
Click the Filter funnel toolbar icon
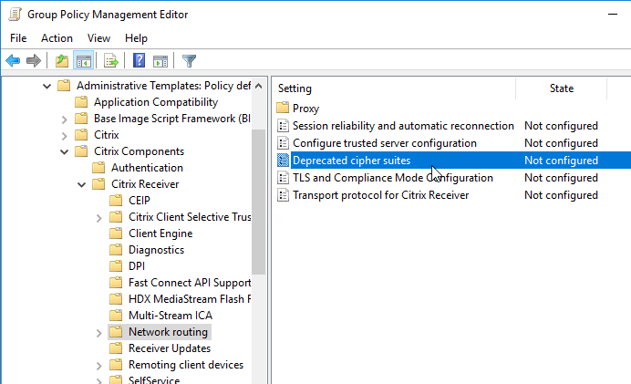[x=189, y=61]
